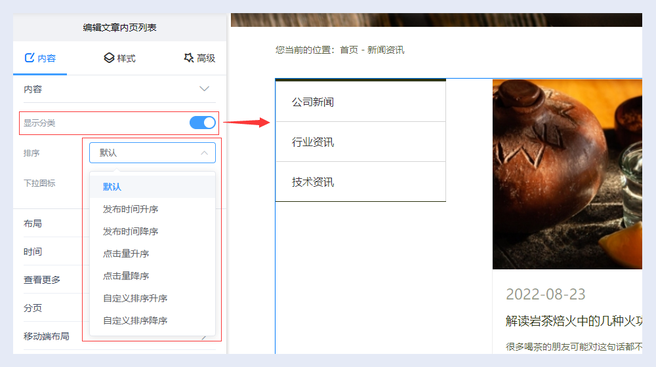Open the 公司新闻 category
Screen dimensions: 656x367
(313, 102)
